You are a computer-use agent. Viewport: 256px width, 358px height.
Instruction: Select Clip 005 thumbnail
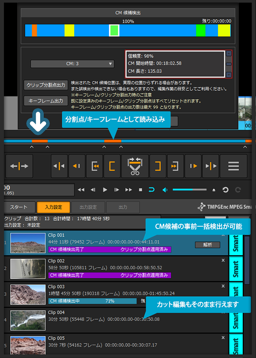coord(28,346)
